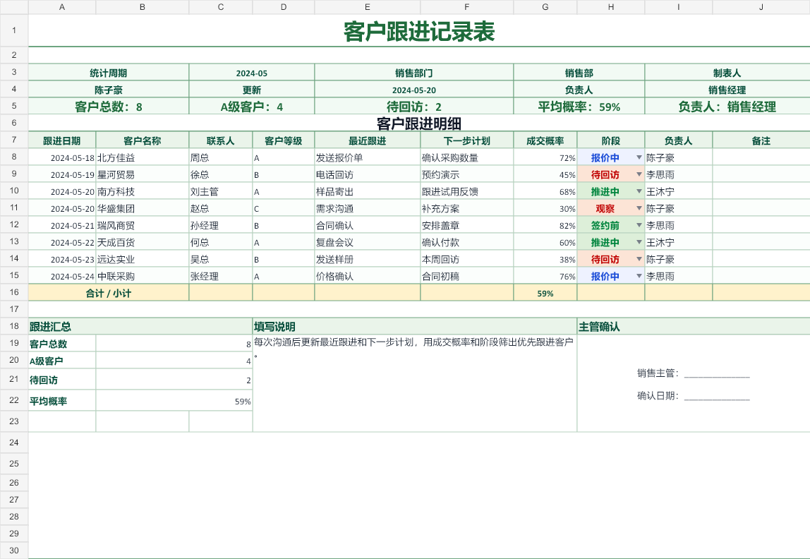The image size is (810, 559).
Task: Click the title 客户跟进记录表
Action: click(419, 31)
